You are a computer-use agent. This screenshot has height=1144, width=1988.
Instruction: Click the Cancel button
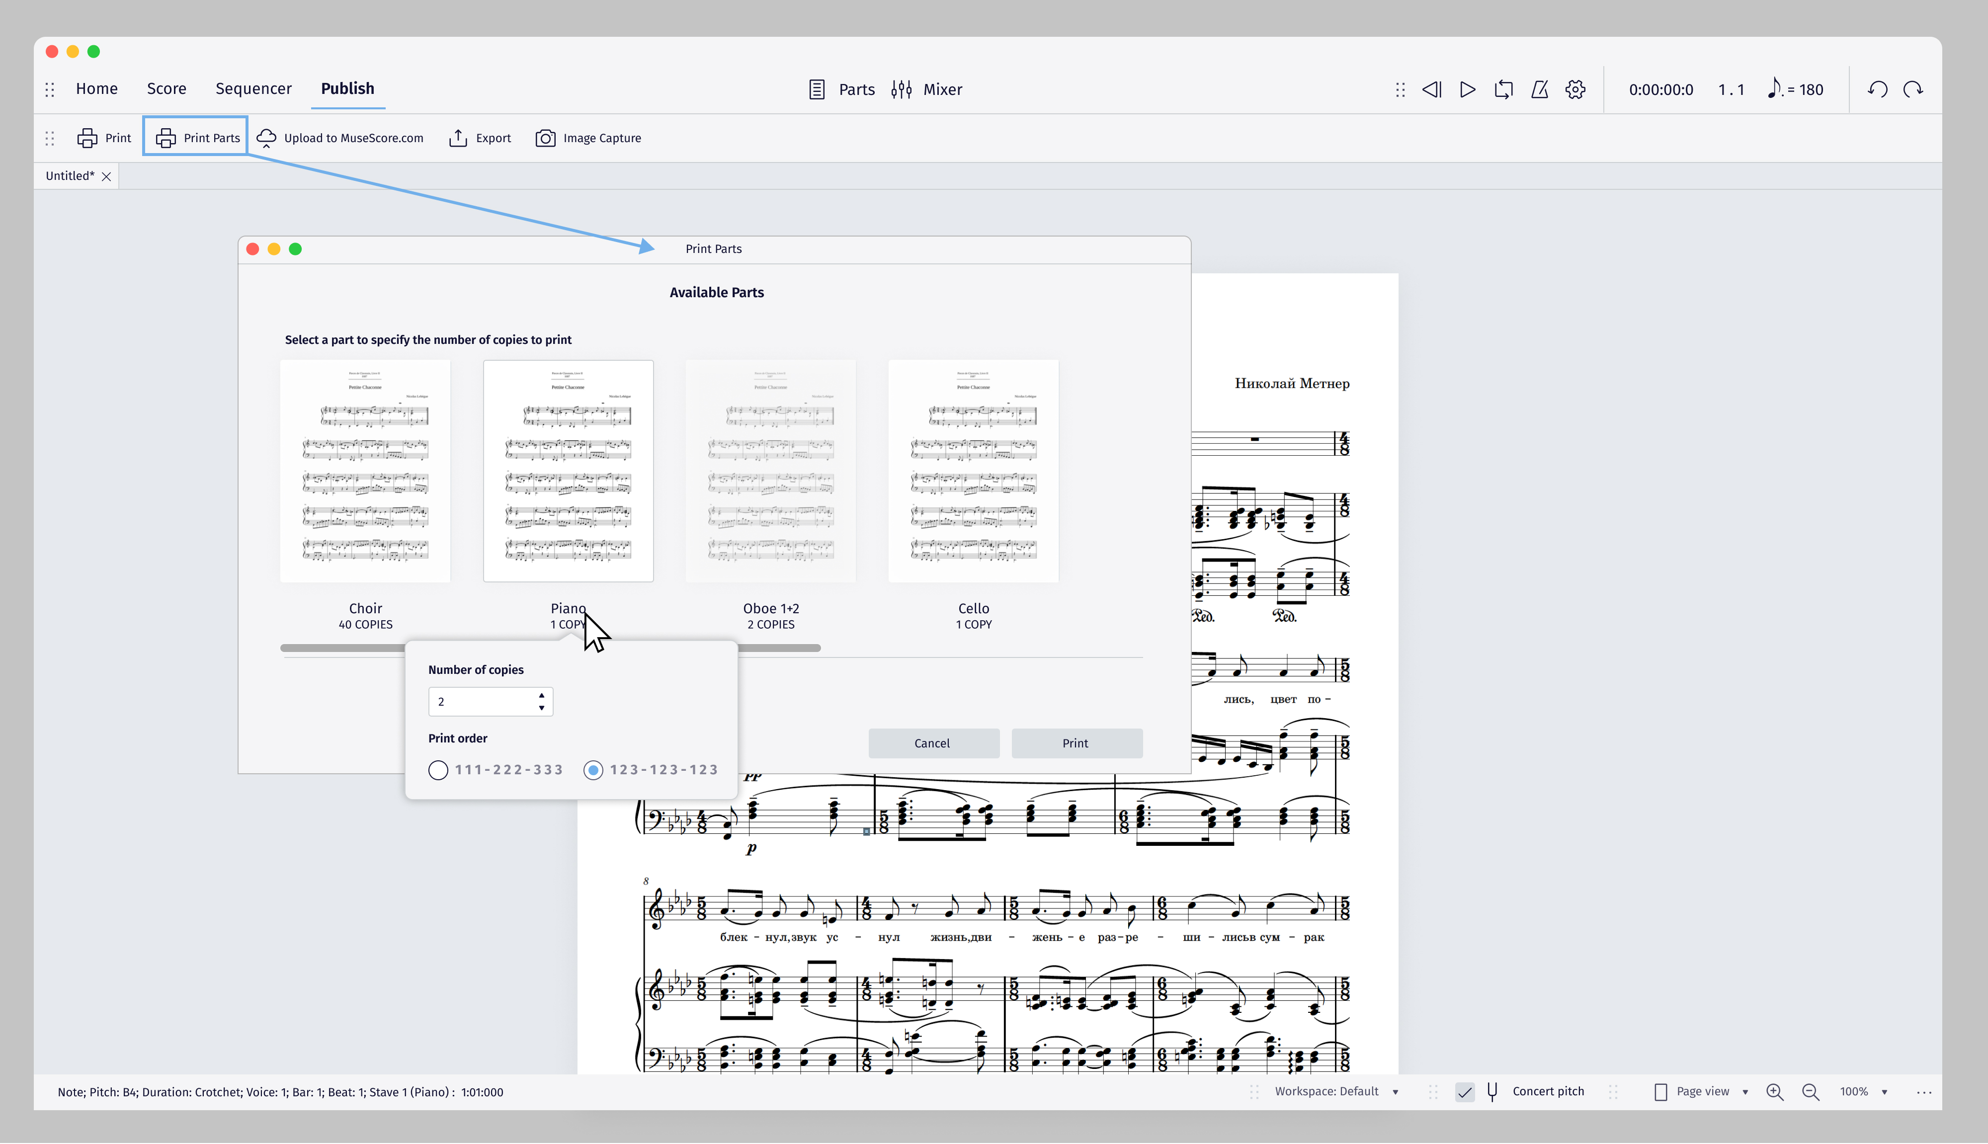(932, 742)
